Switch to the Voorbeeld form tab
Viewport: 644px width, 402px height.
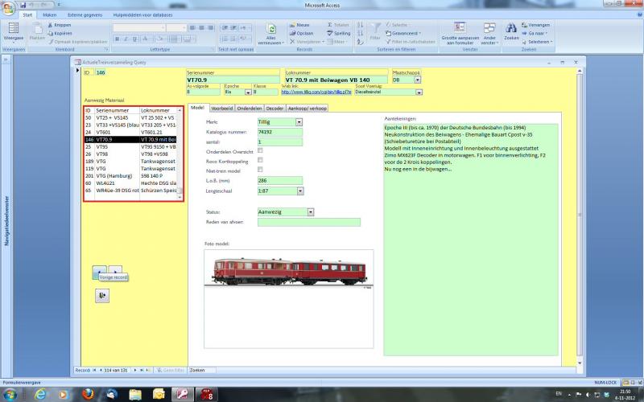[x=222, y=109]
